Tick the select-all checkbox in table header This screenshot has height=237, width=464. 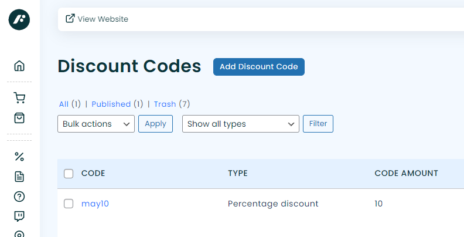pos(69,174)
